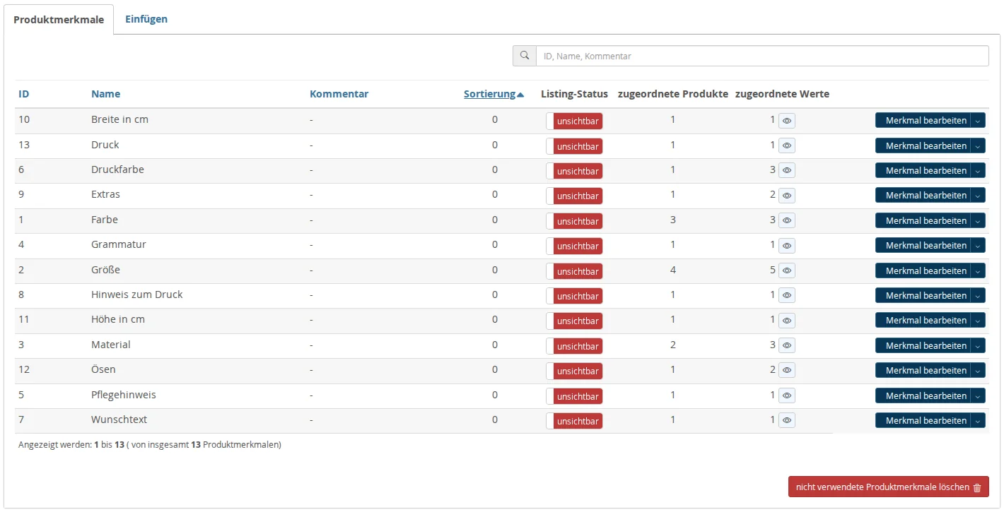Screen dimensions: 1004x512
Task: View assigned values for Farbe
Action: coord(787,220)
